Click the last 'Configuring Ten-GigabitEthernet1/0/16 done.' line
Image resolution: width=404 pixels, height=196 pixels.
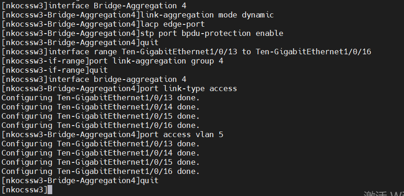(100, 171)
